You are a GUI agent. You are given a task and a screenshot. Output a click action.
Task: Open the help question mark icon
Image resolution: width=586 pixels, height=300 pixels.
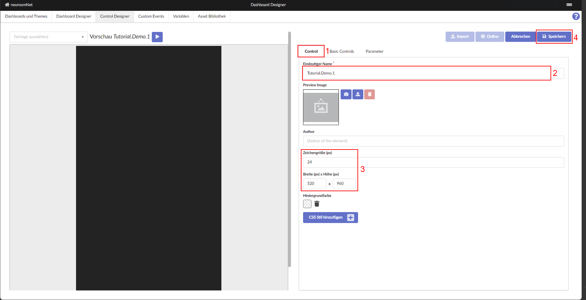point(576,16)
